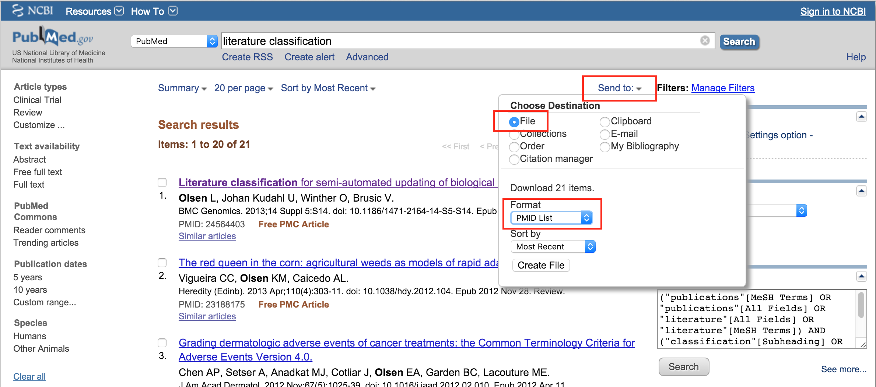Open the Send to dropdown
Image resolution: width=876 pixels, height=387 pixels.
tap(620, 88)
